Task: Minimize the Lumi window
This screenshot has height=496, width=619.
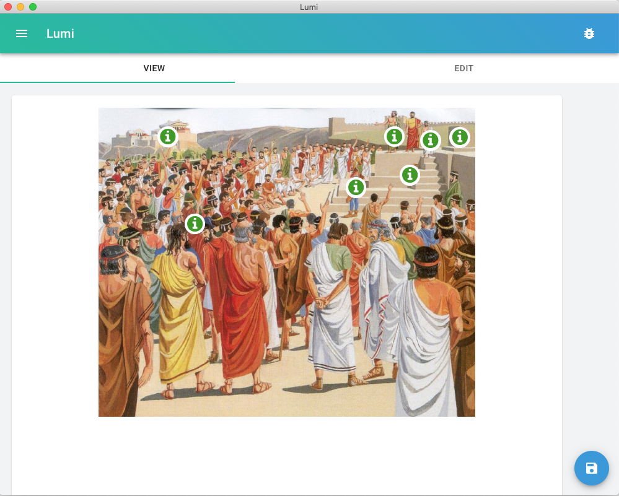Action: [x=20, y=7]
